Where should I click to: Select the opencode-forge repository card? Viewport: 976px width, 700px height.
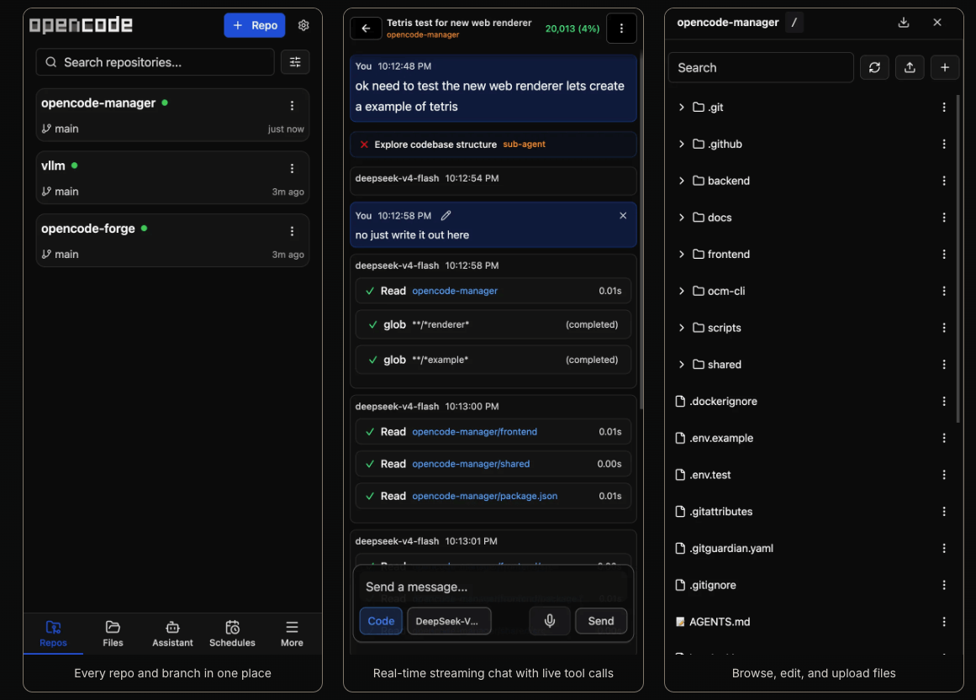pyautogui.click(x=172, y=241)
